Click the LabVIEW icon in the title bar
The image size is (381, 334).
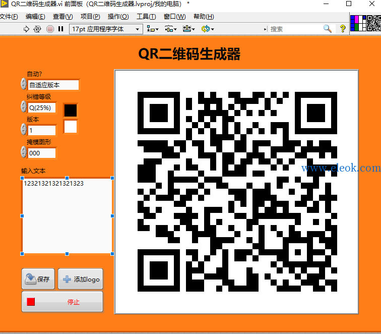pyautogui.click(x=4, y=4)
